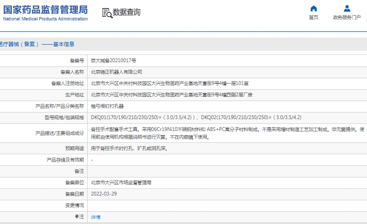Open the 政务服务门户 user icon
This screenshot has width=367, height=224.
[x=347, y=9]
